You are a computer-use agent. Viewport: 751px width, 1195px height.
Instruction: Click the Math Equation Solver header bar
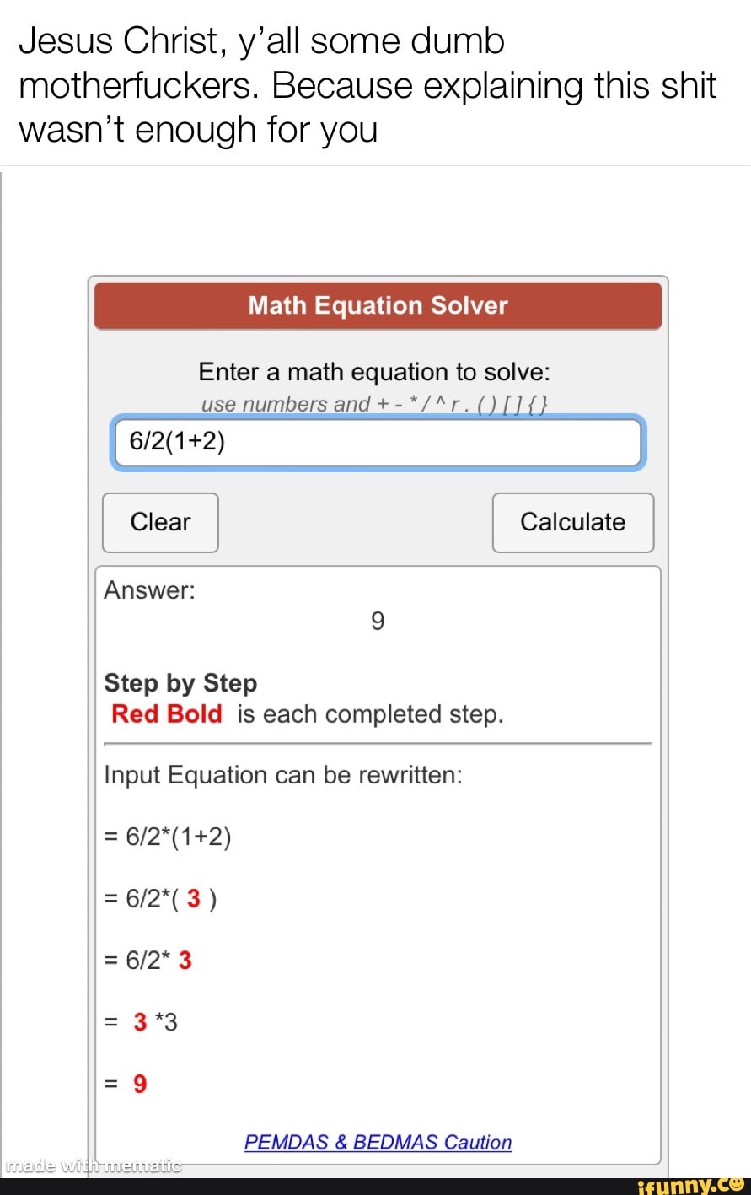pyautogui.click(x=378, y=305)
